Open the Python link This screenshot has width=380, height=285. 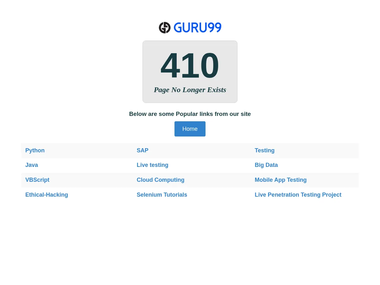click(35, 150)
